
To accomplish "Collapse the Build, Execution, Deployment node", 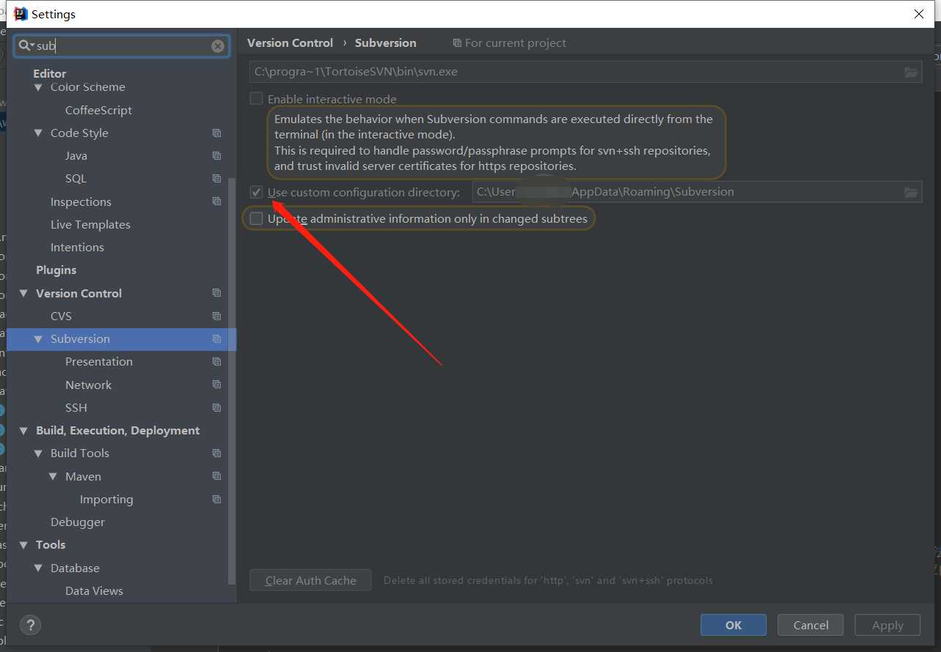I will coord(23,431).
